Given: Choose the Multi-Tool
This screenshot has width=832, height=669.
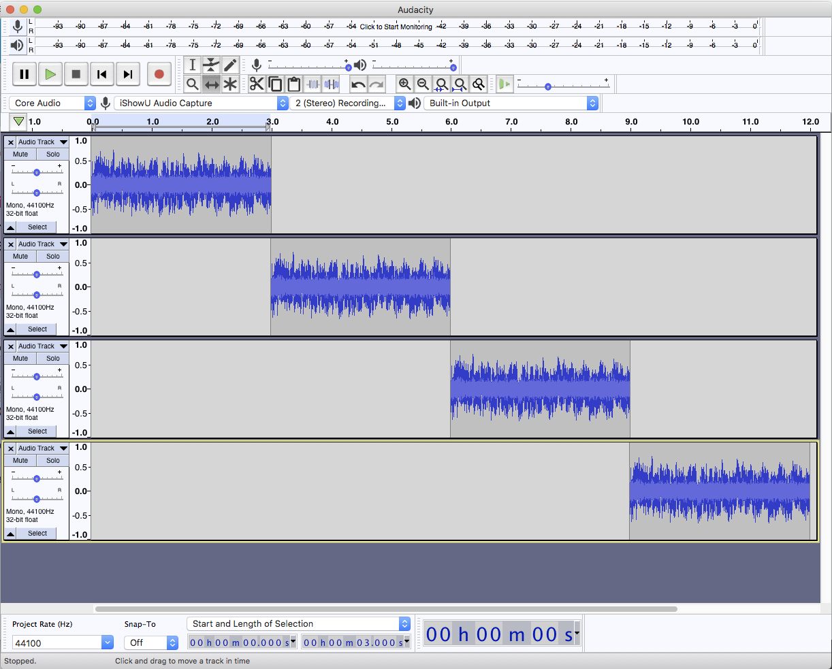Looking at the screenshot, I should pyautogui.click(x=230, y=84).
